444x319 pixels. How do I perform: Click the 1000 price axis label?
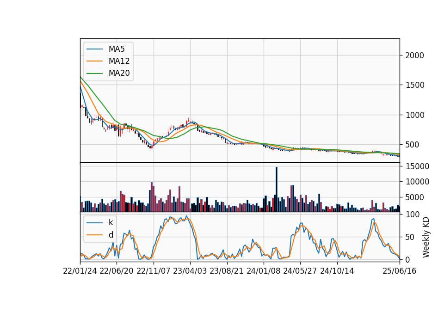coord(414,115)
